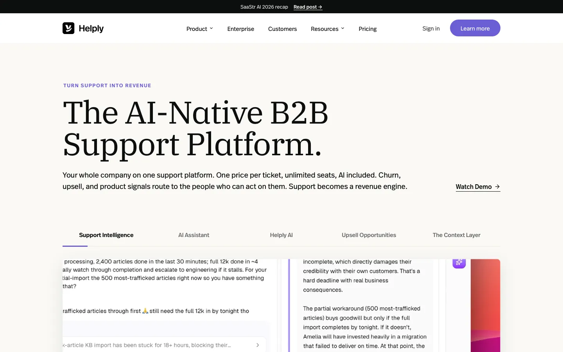Image resolution: width=563 pixels, height=352 pixels.
Task: Click the Helply wordmark text
Action: pyautogui.click(x=91, y=29)
